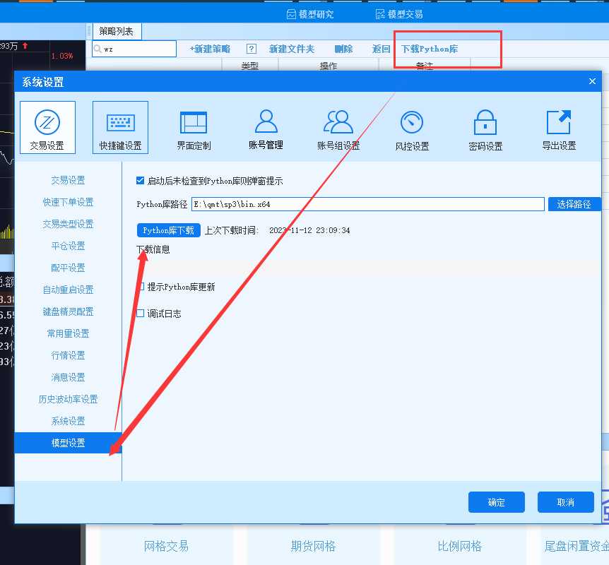Screen dimensions: 609x565
Task: Click the 类型 column header
Action: (249, 66)
